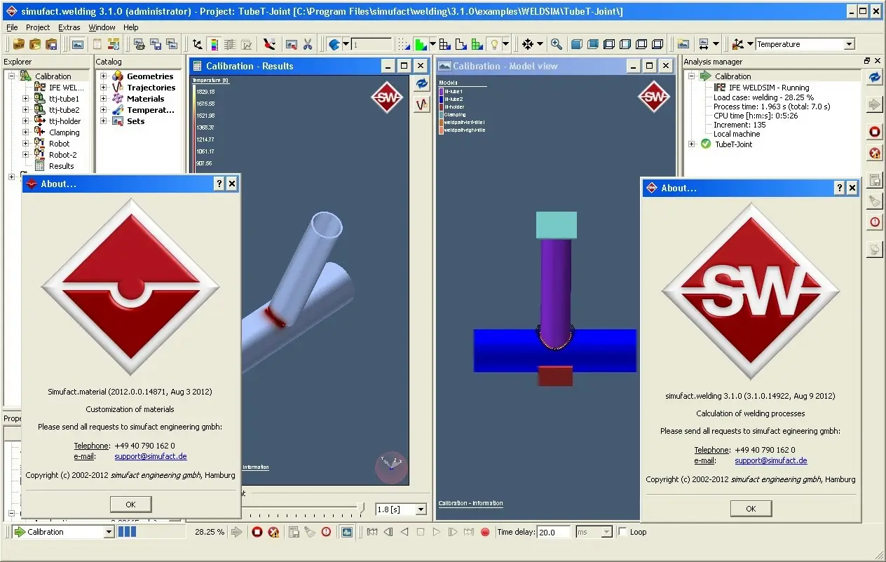Click the red welding torch toolbar icon
The height and width of the screenshot is (562, 886).
[270, 44]
